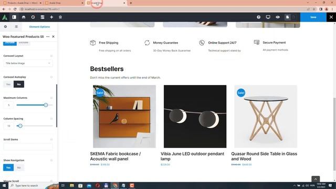Click the browser address bar
Image resolution: width=336 pixels, height=189 pixels.
coord(163,9)
